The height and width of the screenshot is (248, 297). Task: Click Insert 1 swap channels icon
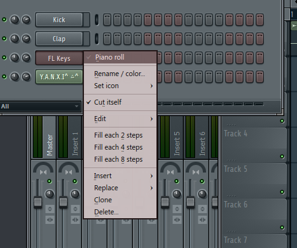(75, 220)
